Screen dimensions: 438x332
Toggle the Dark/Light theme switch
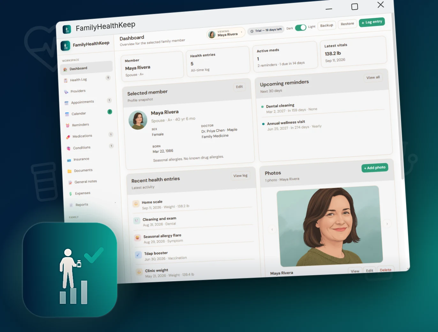tap(301, 27)
